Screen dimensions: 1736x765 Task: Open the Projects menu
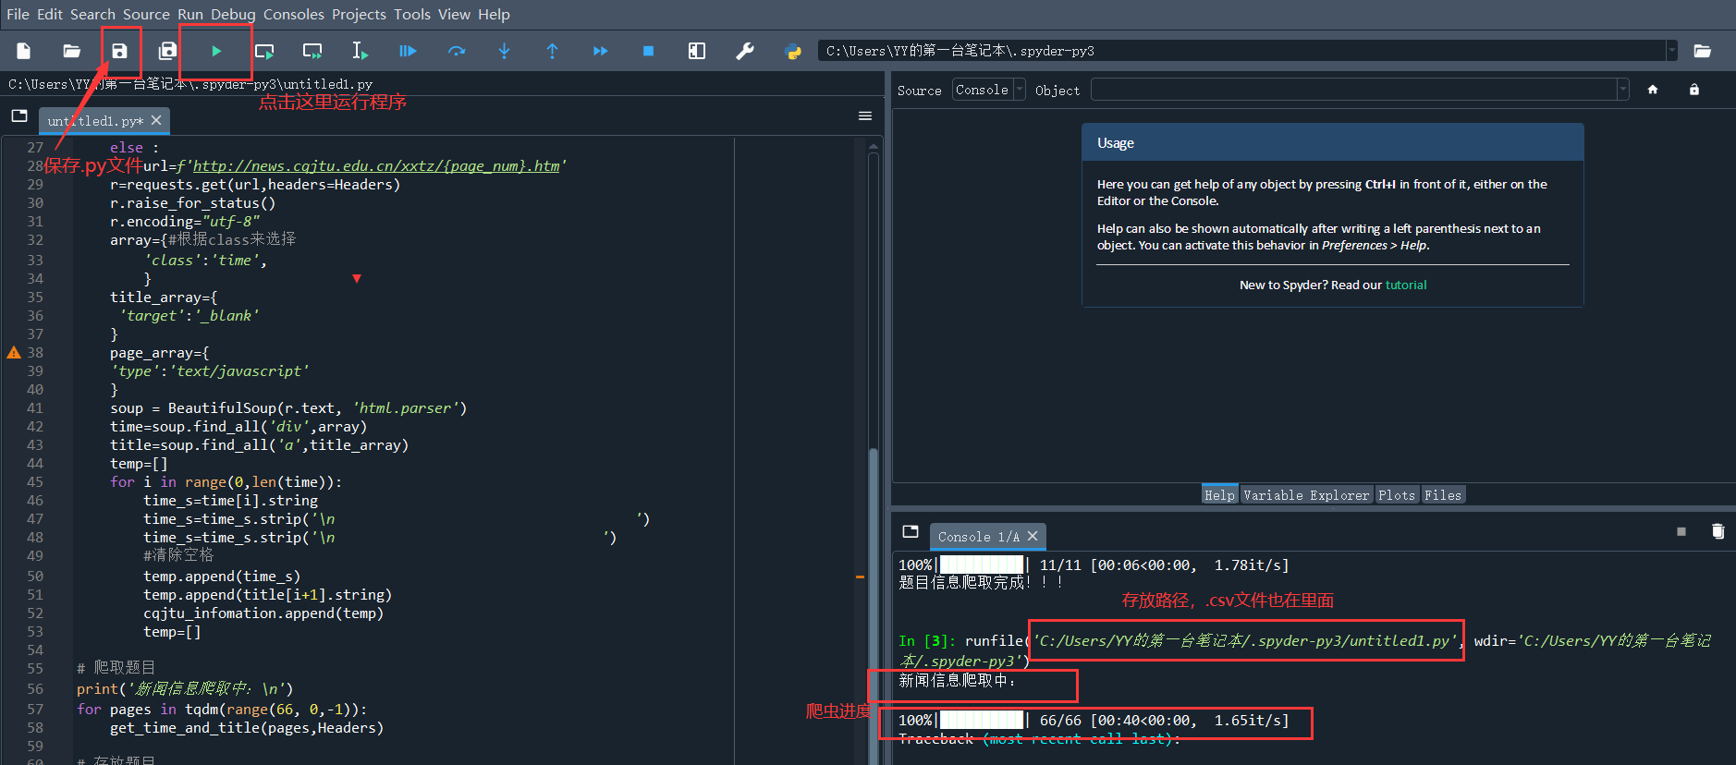359,14
